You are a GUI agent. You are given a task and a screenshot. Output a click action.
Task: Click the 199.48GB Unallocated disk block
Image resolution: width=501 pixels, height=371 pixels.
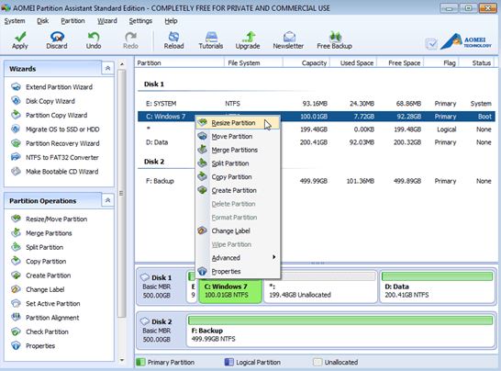click(x=320, y=287)
